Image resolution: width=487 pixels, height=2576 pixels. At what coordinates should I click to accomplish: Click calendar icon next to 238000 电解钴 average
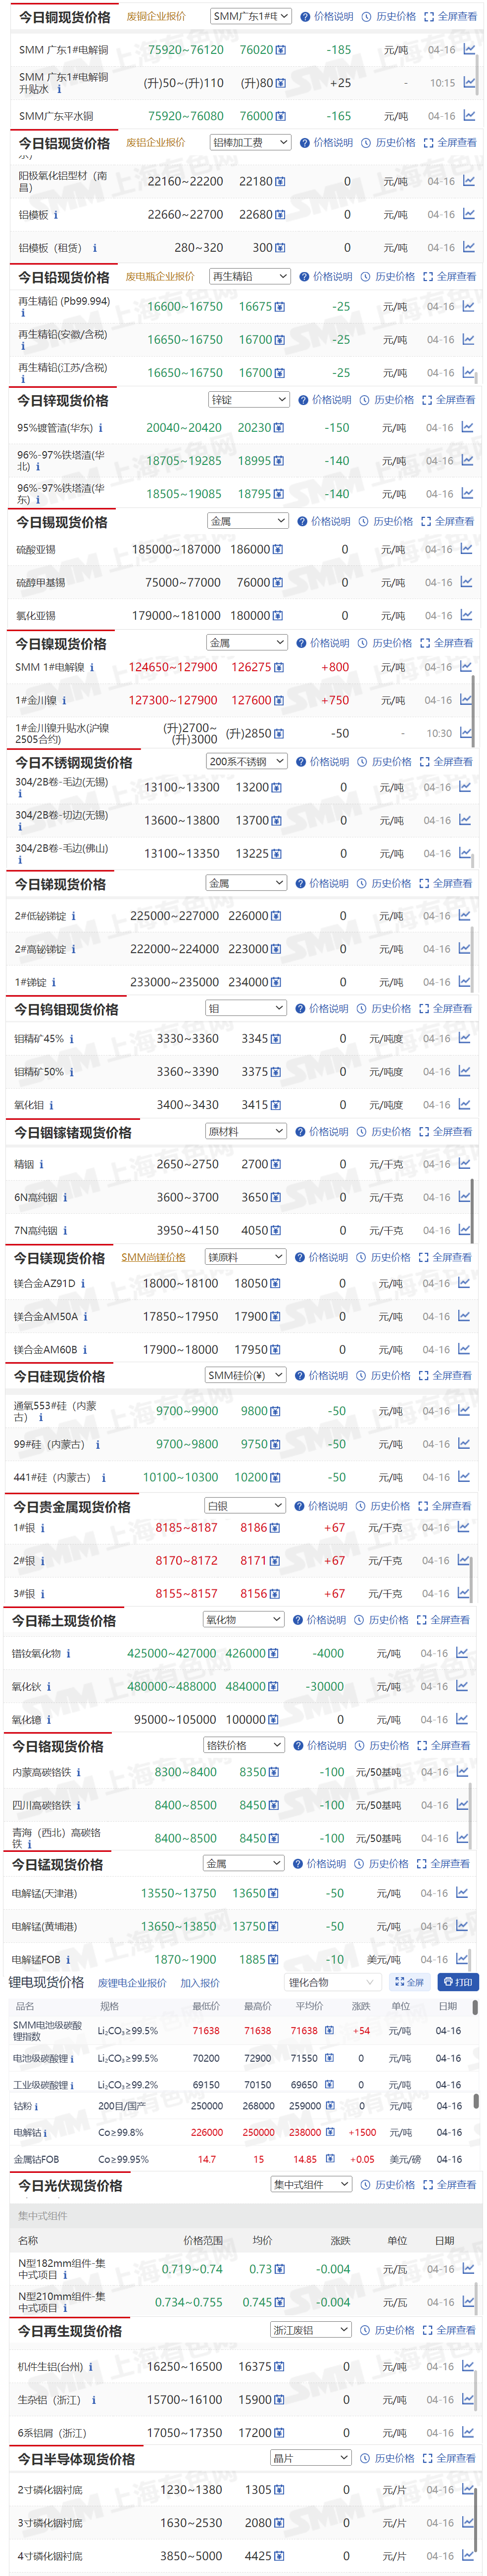[x=331, y=2132]
